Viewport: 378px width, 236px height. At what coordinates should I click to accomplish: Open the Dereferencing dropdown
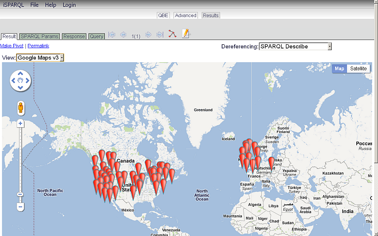(x=295, y=46)
